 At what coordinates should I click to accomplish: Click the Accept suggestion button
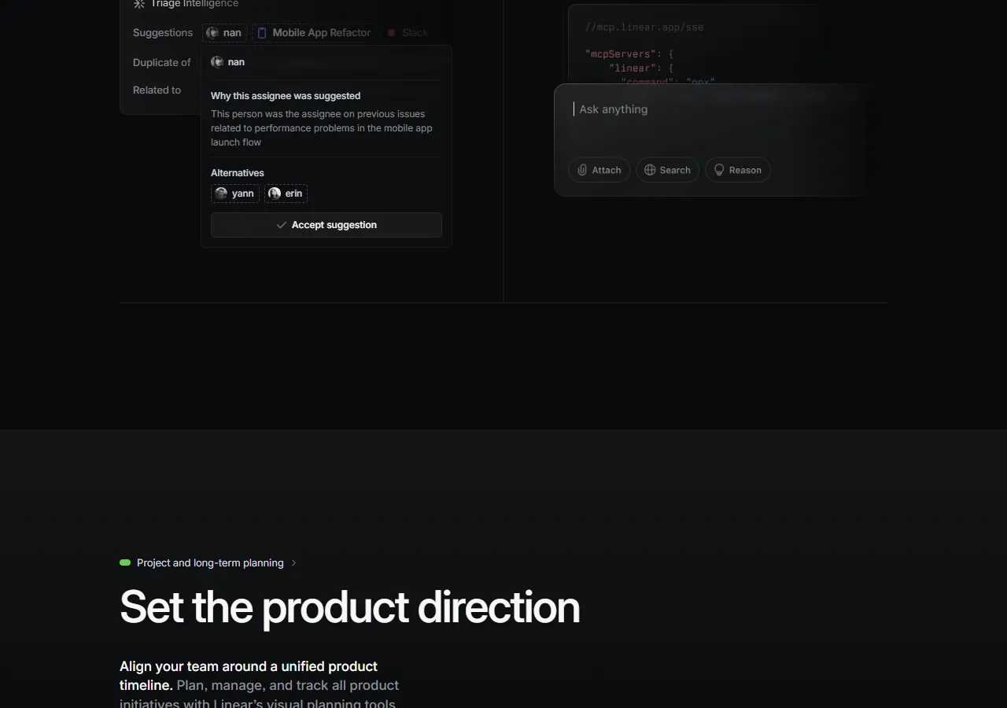pos(326,224)
